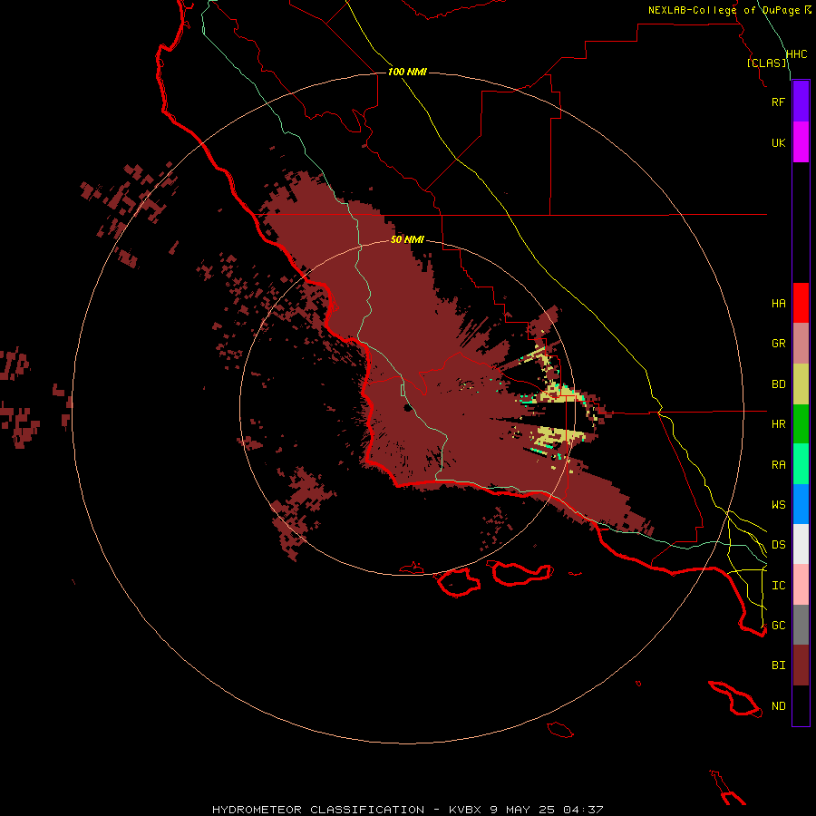Viewport: 816px width, 816px height.
Task: Click the KVBX radar site identifier
Action: click(x=466, y=810)
